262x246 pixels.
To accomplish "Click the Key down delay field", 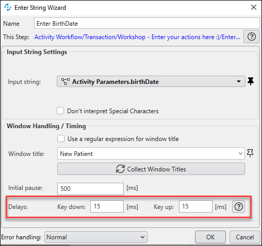I will pos(107,206).
